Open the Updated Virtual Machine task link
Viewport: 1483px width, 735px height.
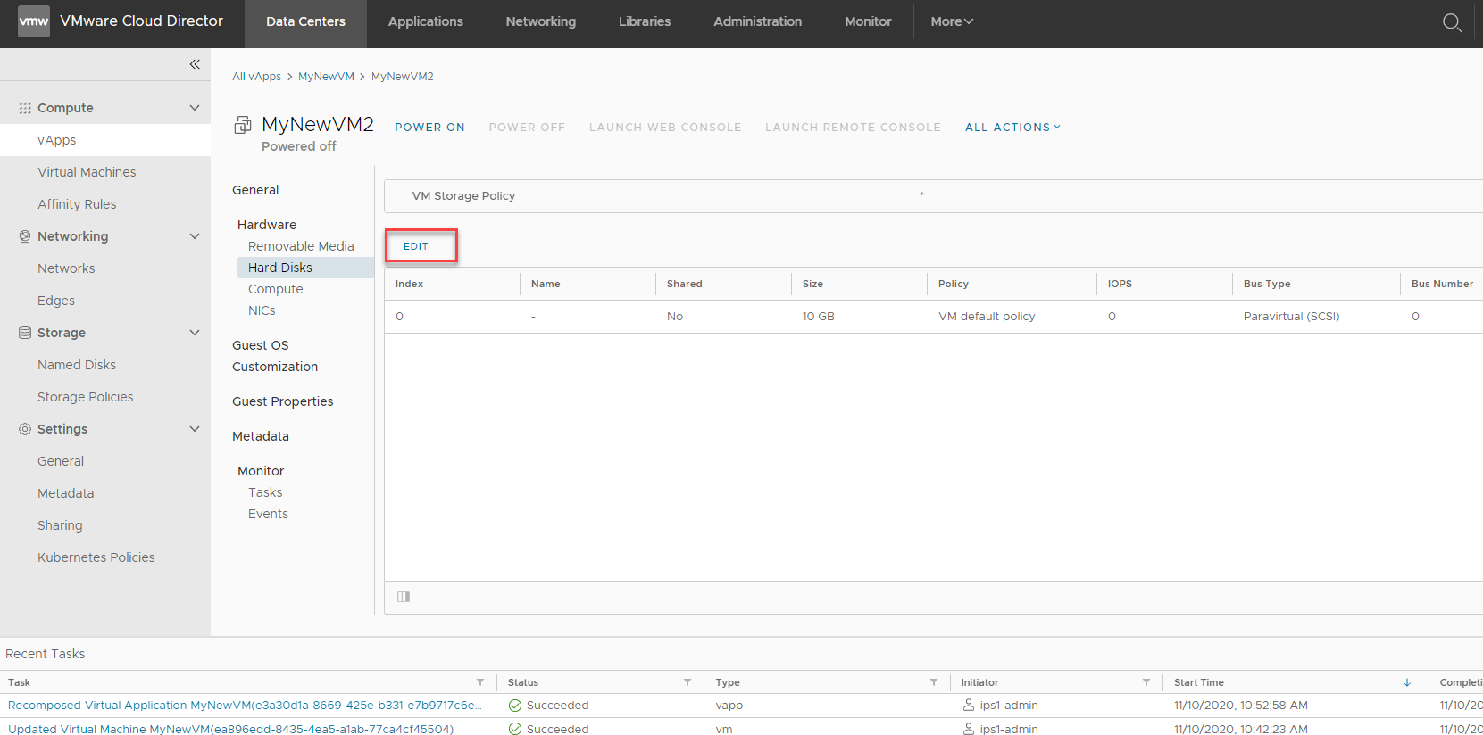[230, 729]
